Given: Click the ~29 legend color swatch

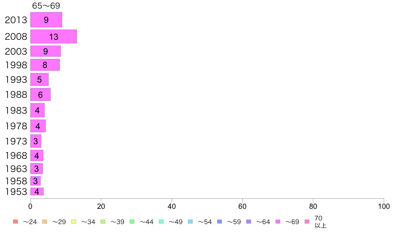Looking at the screenshot, I should pyautogui.click(x=45, y=222).
